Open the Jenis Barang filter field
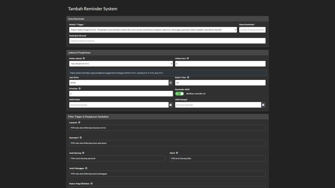 117,158
